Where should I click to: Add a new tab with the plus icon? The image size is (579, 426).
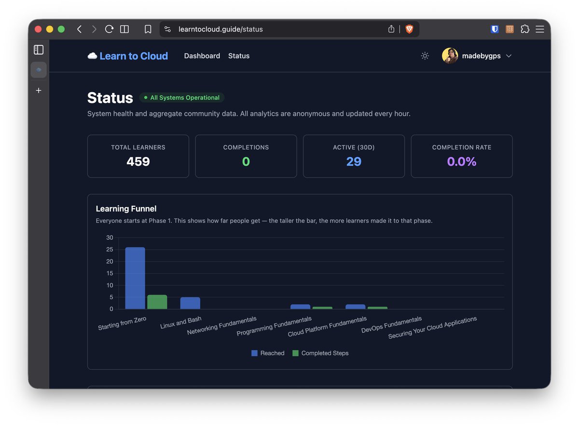39,90
